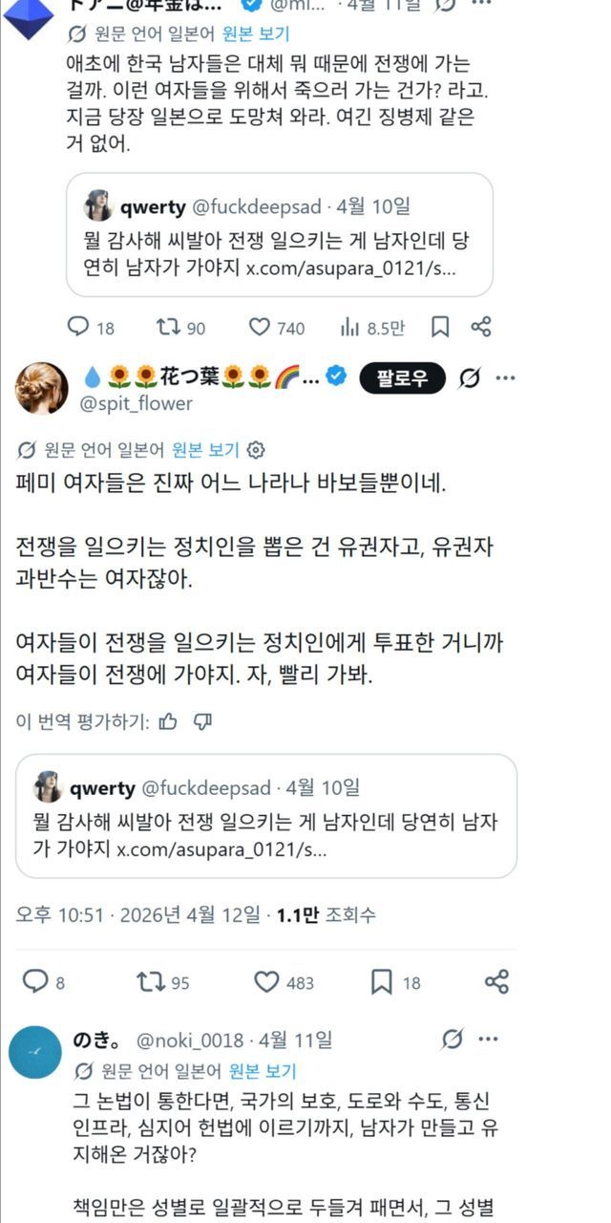Rate the translation with thumbs up
The height and width of the screenshot is (1223, 611).
168,721
